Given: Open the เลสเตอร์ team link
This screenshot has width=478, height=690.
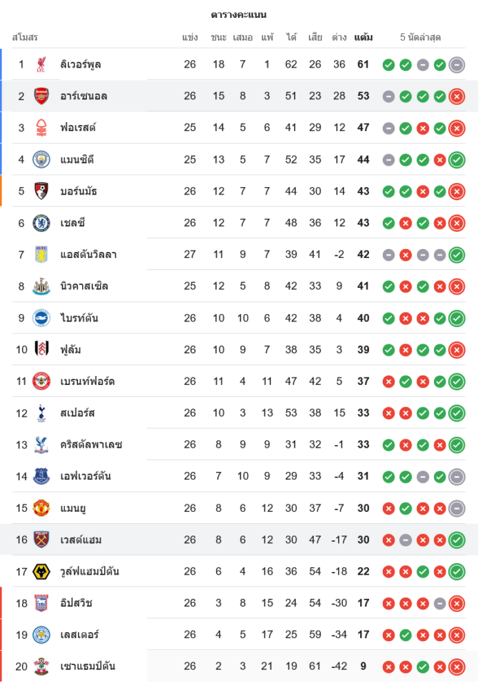Looking at the screenshot, I should (x=79, y=634).
